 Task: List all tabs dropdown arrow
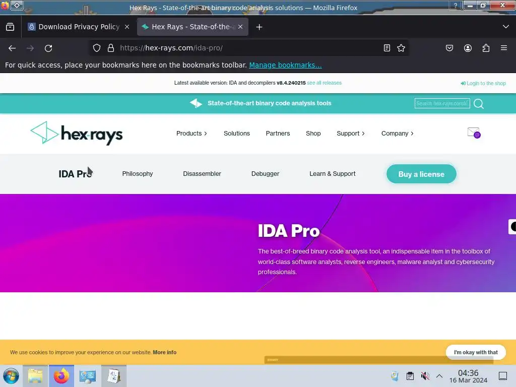[x=506, y=27]
